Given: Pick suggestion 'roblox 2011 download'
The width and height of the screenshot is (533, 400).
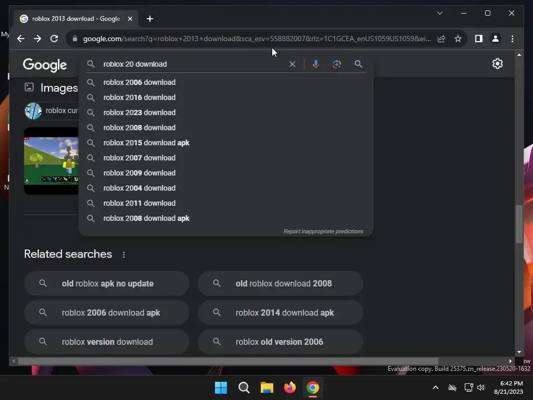Looking at the screenshot, I should (x=226, y=203).
